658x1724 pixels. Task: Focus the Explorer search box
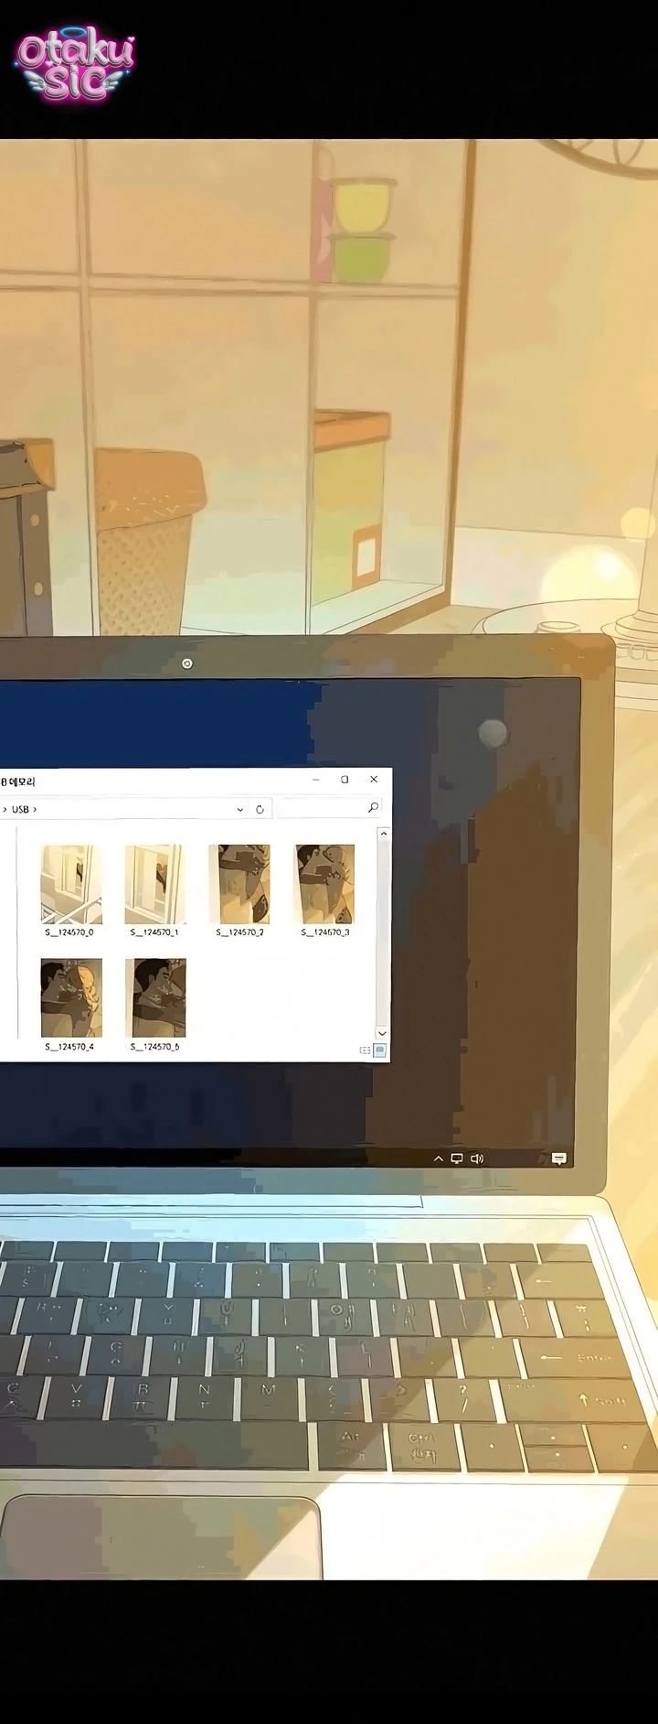[329, 808]
